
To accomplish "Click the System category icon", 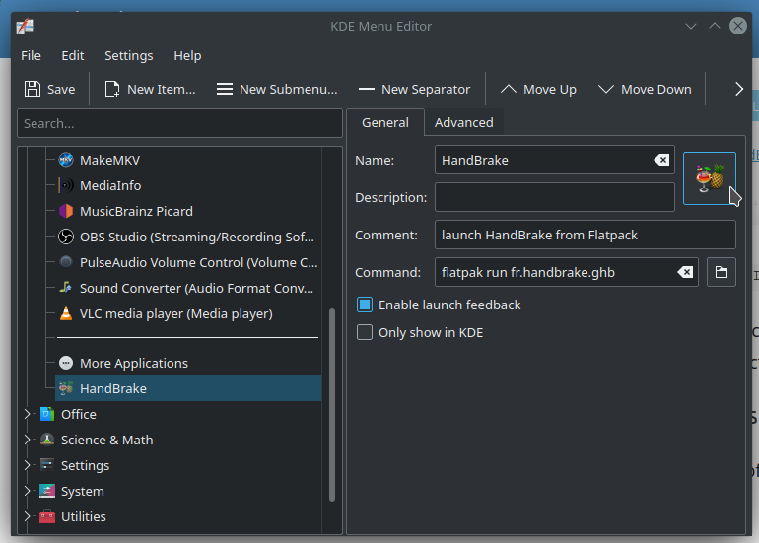I will [x=47, y=491].
